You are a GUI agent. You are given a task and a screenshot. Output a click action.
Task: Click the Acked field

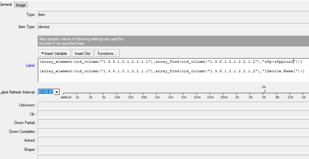click(173, 140)
